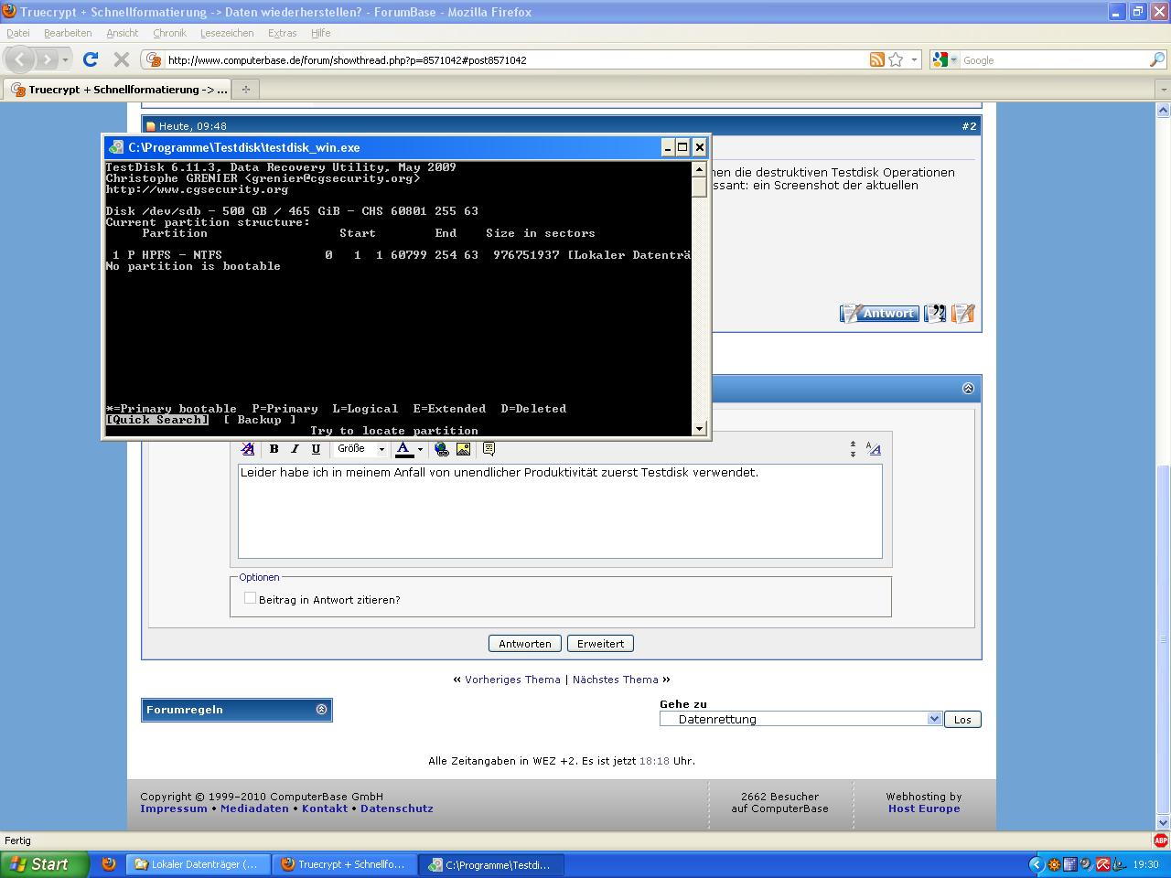Click the URL address field
This screenshot has width=1171, height=878.
coord(515,59)
